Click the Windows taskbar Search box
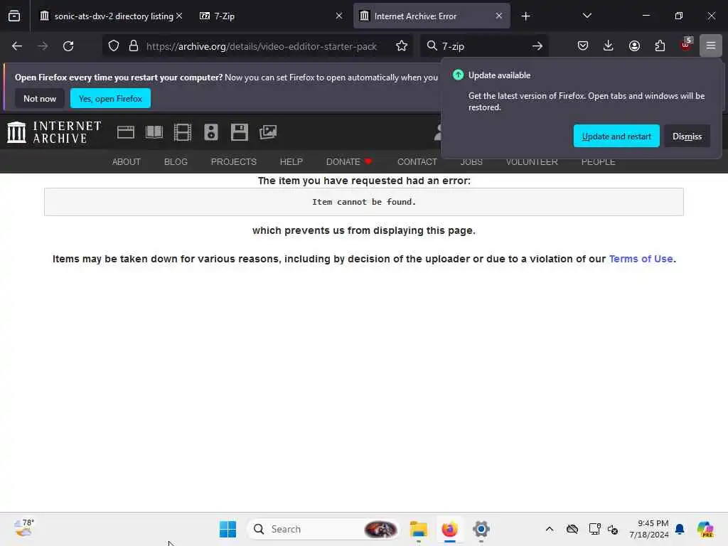Viewport: 728px width, 546px height. pyautogui.click(x=323, y=529)
